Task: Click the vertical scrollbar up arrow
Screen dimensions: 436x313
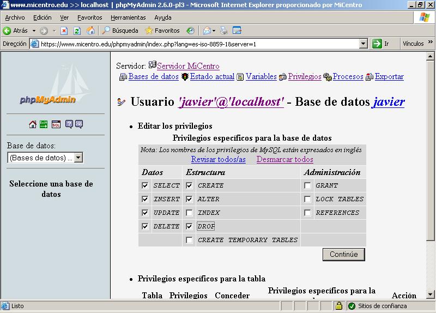Action: coord(430,56)
